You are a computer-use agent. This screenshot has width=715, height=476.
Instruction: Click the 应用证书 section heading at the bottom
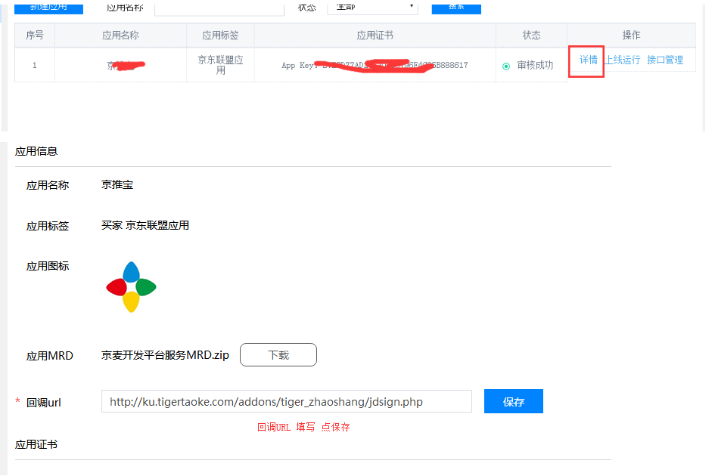(x=36, y=445)
